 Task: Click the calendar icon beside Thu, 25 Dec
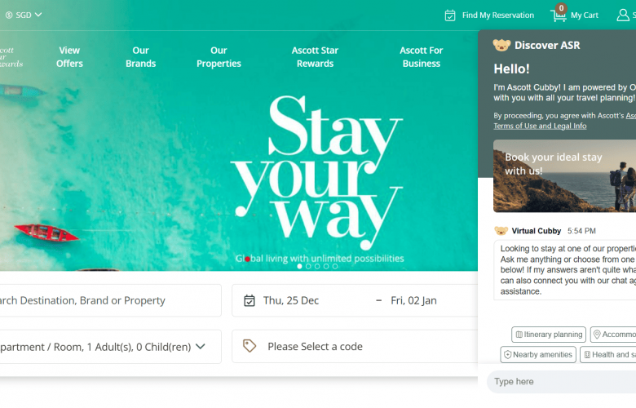[x=249, y=301]
